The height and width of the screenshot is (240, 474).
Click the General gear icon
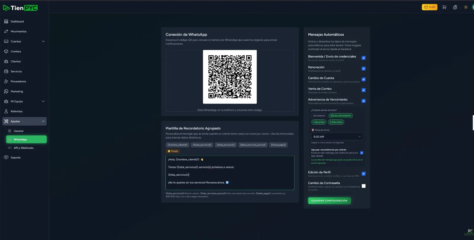pyautogui.click(x=9, y=131)
